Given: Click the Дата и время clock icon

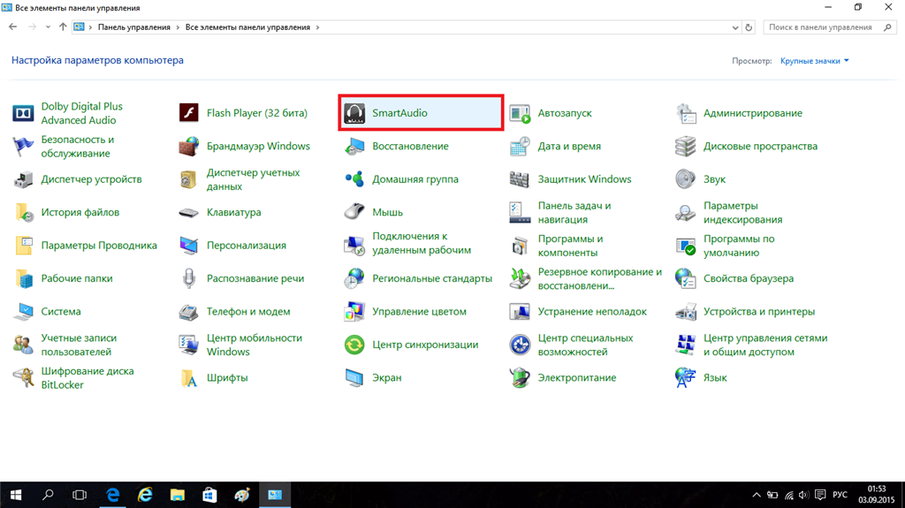Looking at the screenshot, I should (x=520, y=146).
